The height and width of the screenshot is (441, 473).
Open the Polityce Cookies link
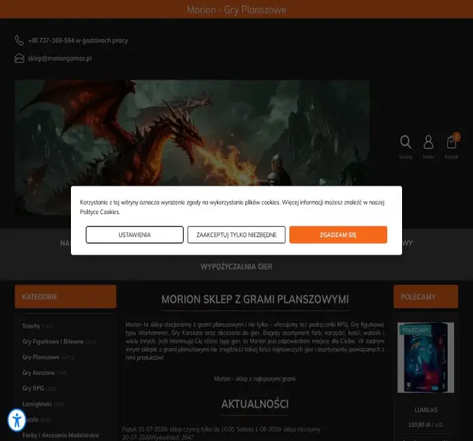(x=100, y=212)
